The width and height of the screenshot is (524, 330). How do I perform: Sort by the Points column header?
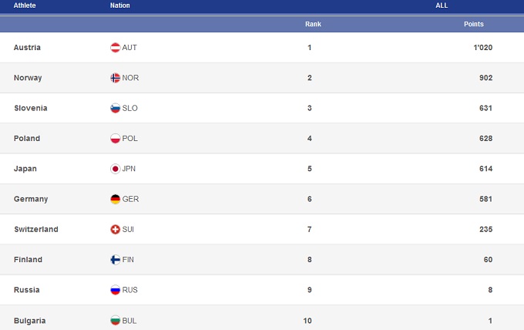coord(473,25)
